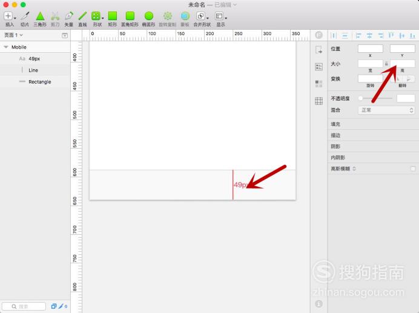Select the Line layer
This screenshot has width=419, height=313.
click(35, 70)
